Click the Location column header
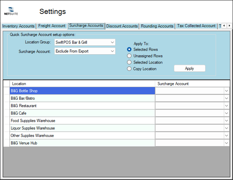233x180 pixels. click(82, 84)
